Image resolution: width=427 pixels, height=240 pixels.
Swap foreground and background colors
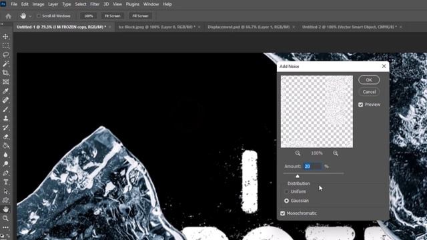(8, 236)
